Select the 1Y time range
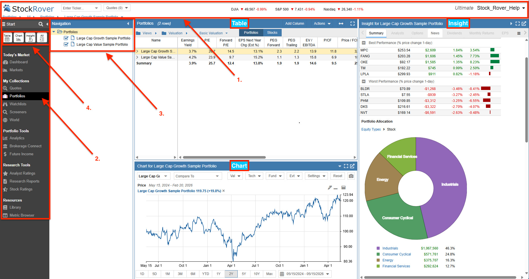Viewport: 529px width, 279px height. [218, 274]
